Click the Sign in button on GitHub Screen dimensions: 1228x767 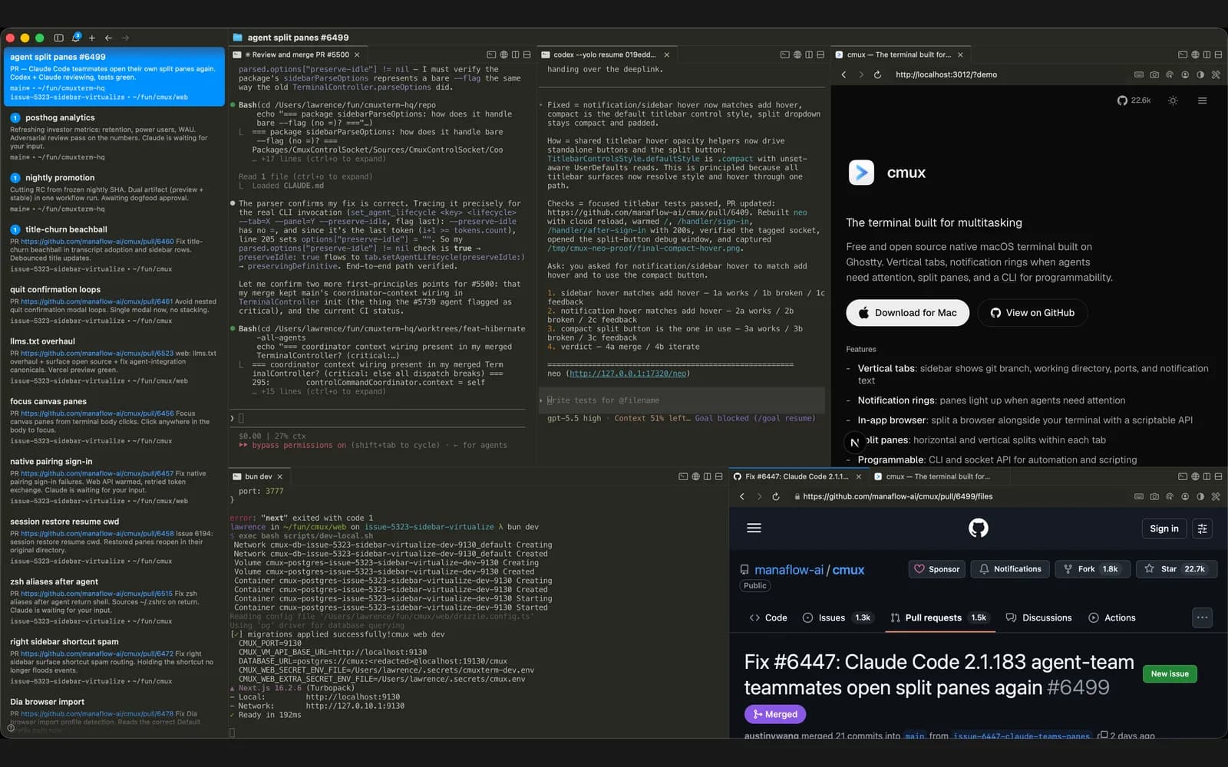(1164, 528)
